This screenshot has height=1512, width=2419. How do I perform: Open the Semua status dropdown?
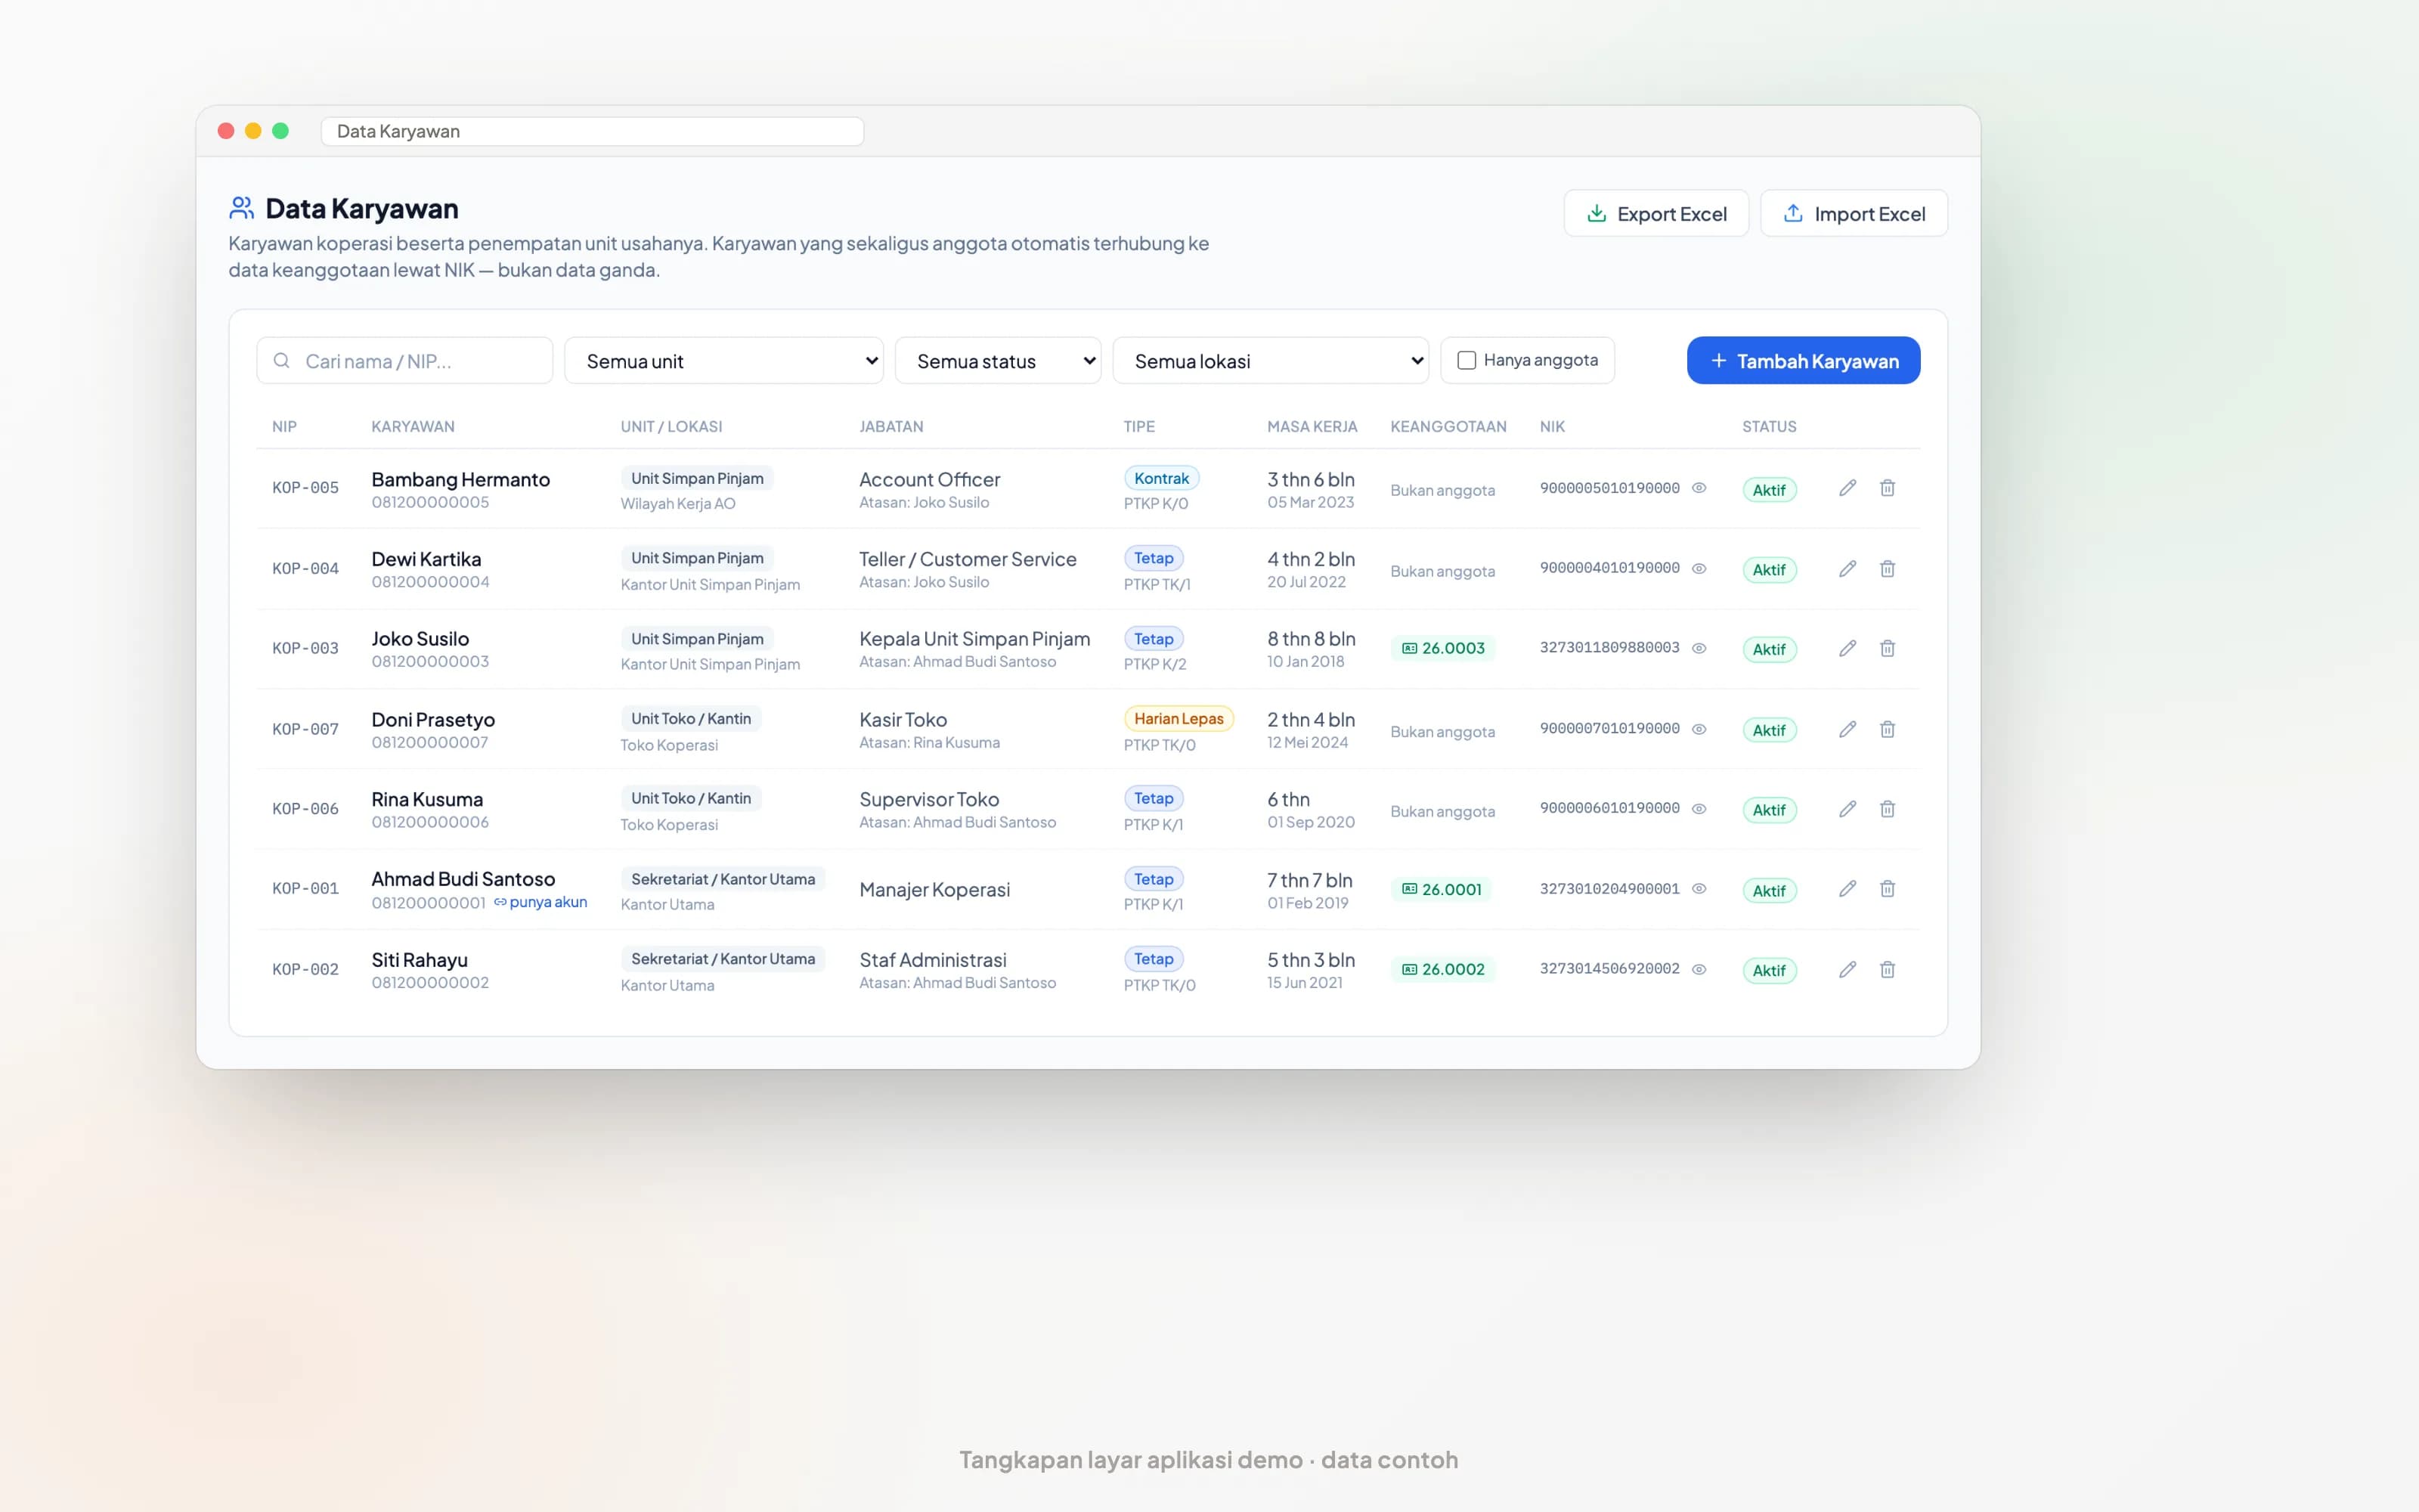point(998,361)
